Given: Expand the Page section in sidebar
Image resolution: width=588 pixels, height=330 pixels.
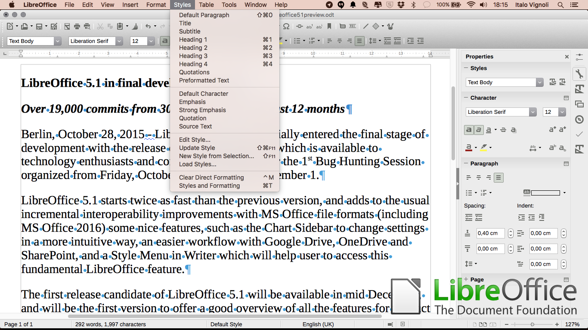Looking at the screenshot, I should 466,279.
